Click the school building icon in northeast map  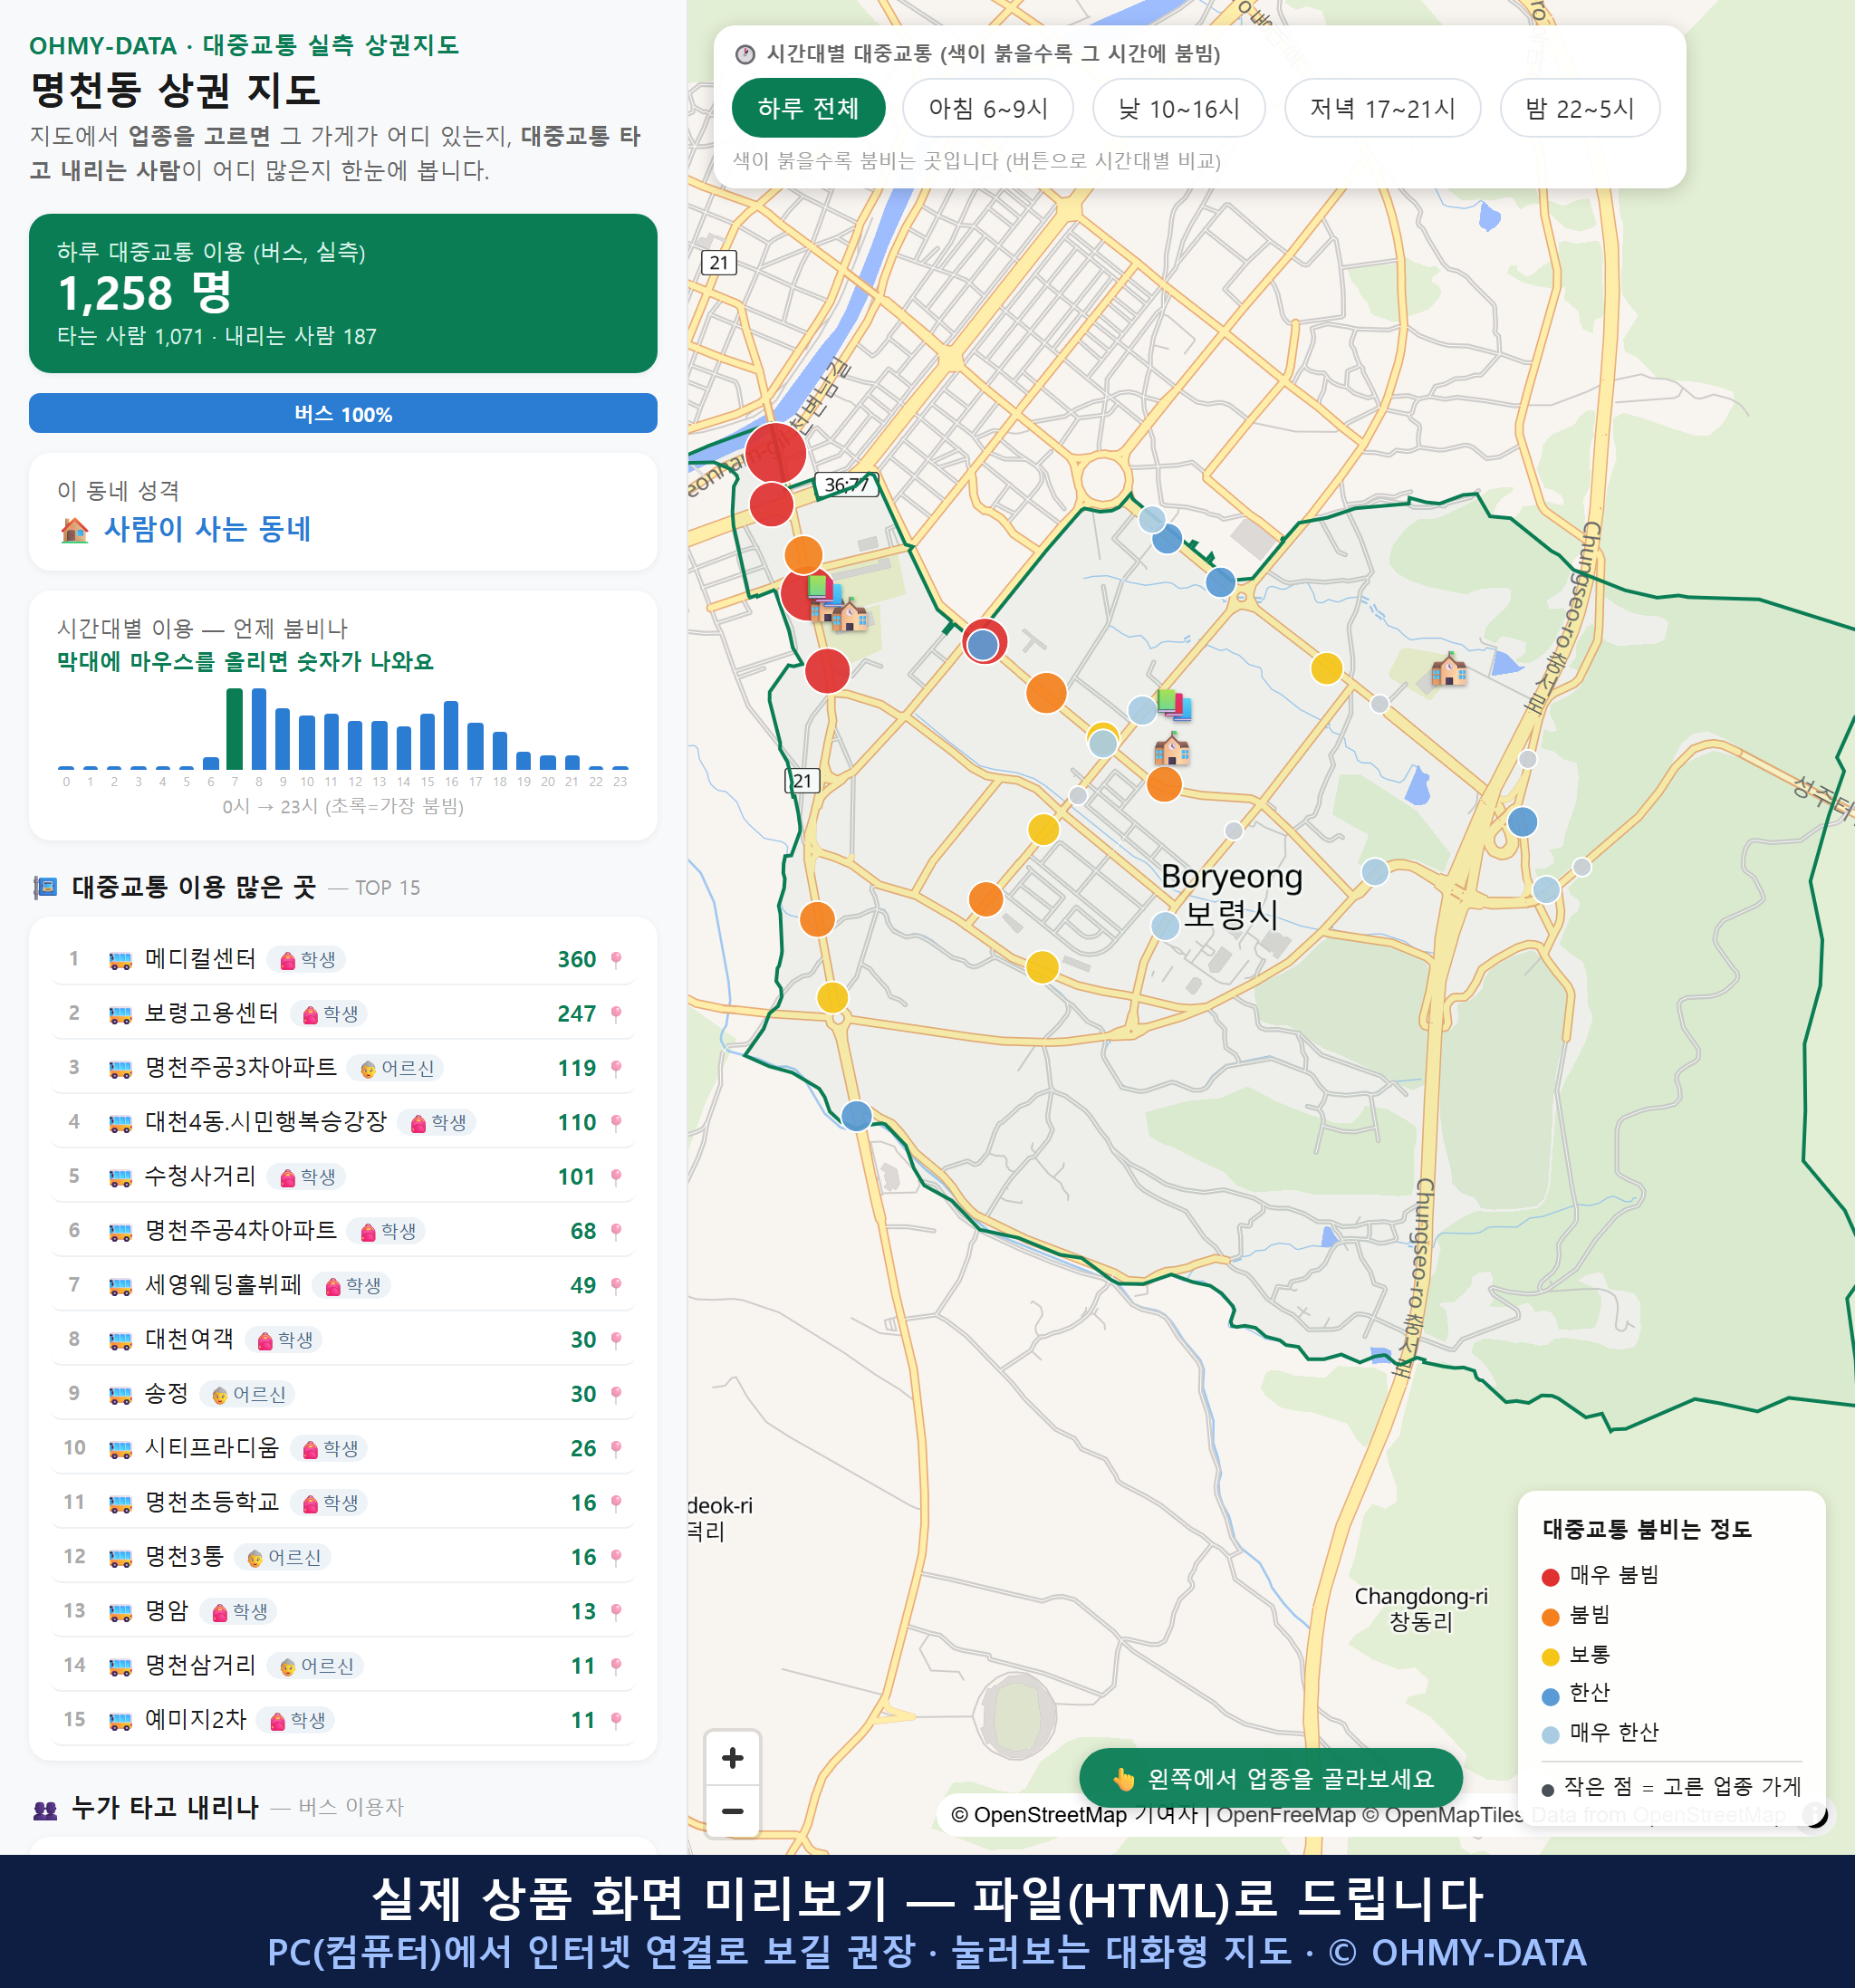coord(1449,668)
